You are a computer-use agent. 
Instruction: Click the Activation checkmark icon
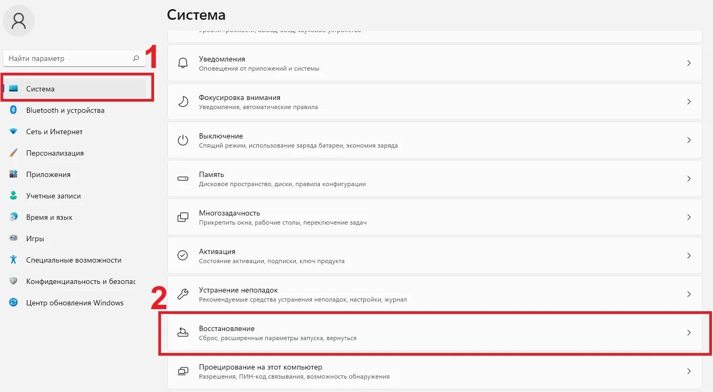[x=183, y=256]
